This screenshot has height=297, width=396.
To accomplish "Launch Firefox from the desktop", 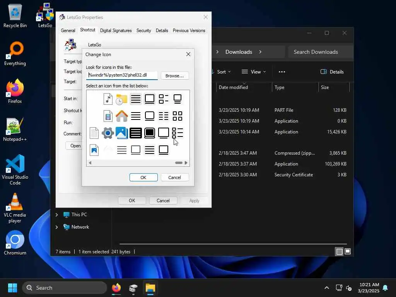I will [x=15, y=91].
